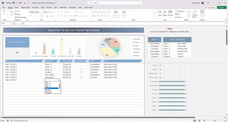Click the pointer icon in Quick Access Toolbar
228x122 pixels.
tap(25, 3)
